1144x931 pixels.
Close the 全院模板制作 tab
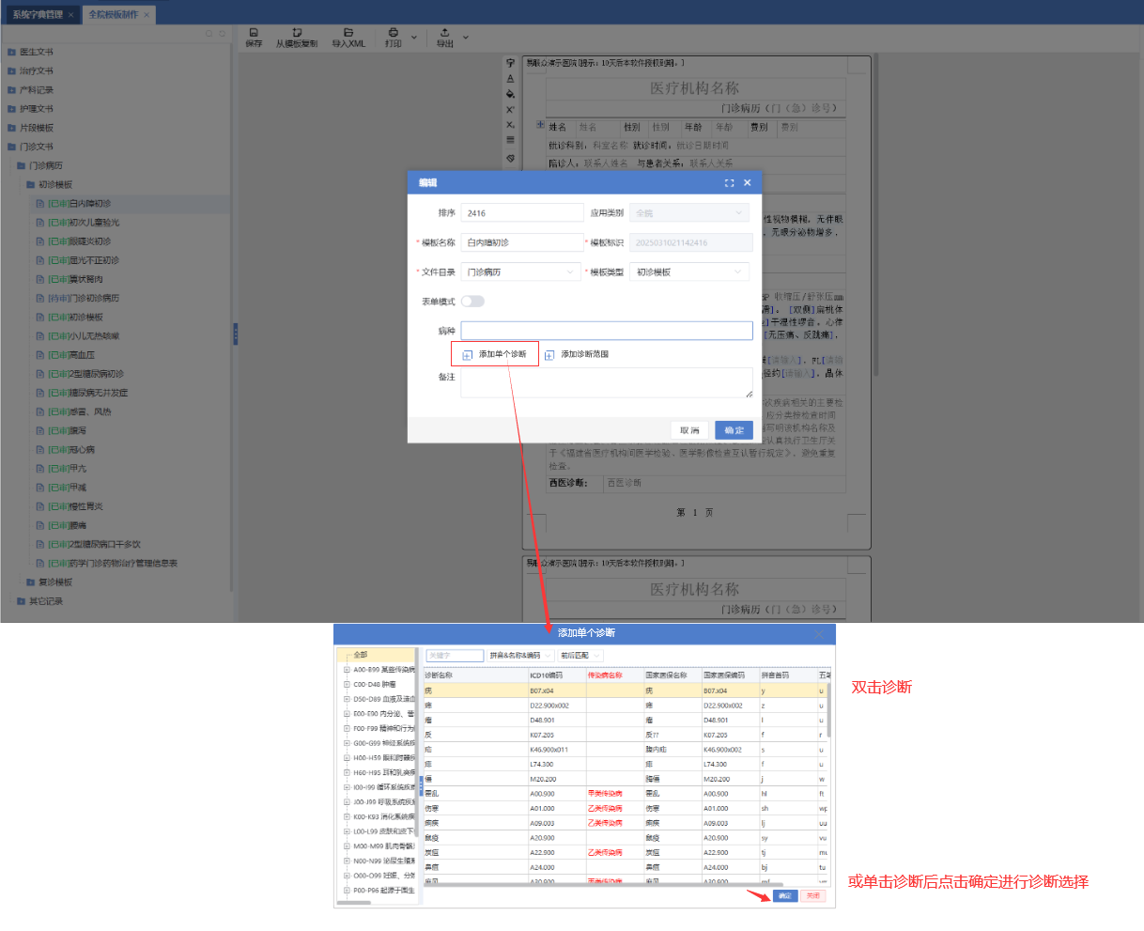tap(147, 14)
